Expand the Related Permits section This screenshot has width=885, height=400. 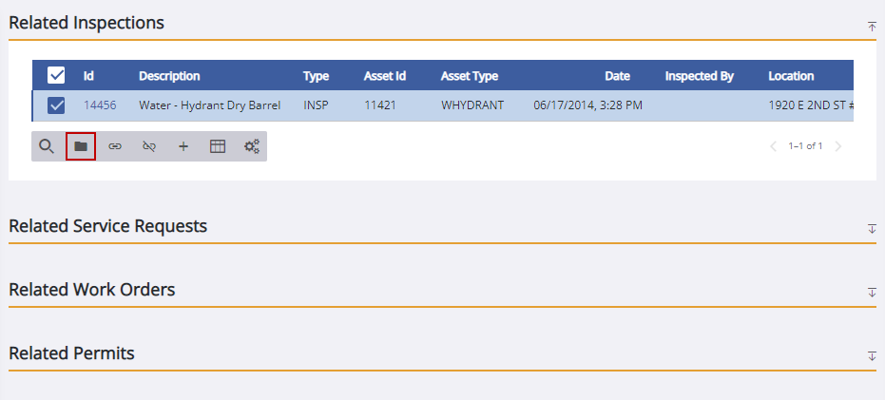point(872,356)
